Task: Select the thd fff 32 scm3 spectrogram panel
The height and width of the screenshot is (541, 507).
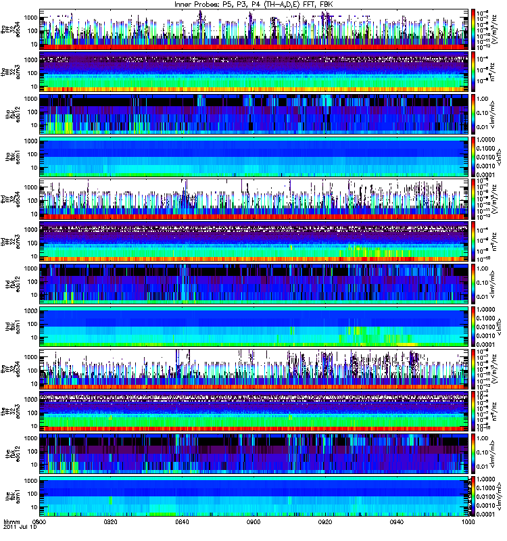Action: point(254,241)
